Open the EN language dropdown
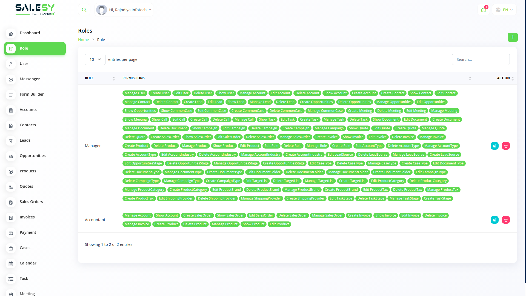 coord(504,10)
